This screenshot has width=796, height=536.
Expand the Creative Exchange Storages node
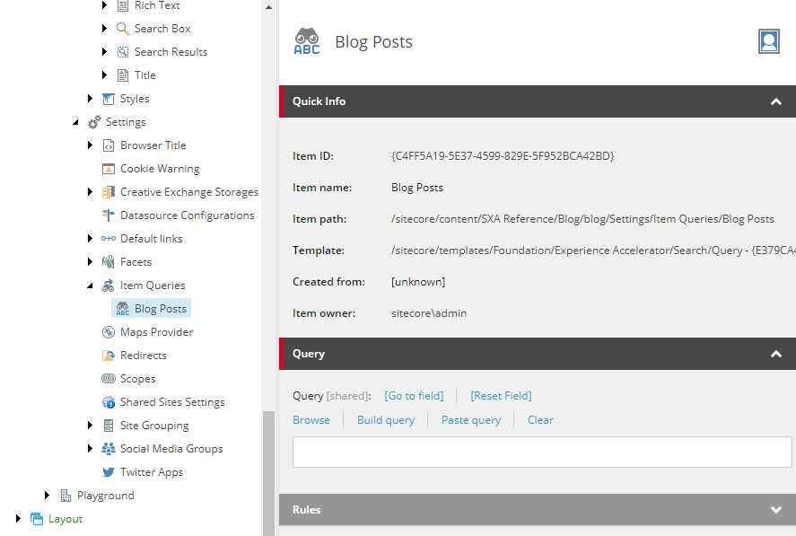(90, 192)
